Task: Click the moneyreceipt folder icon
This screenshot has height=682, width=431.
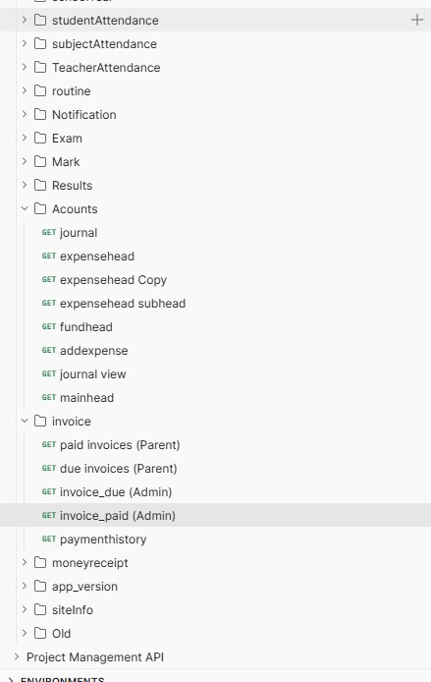Action: [40, 562]
